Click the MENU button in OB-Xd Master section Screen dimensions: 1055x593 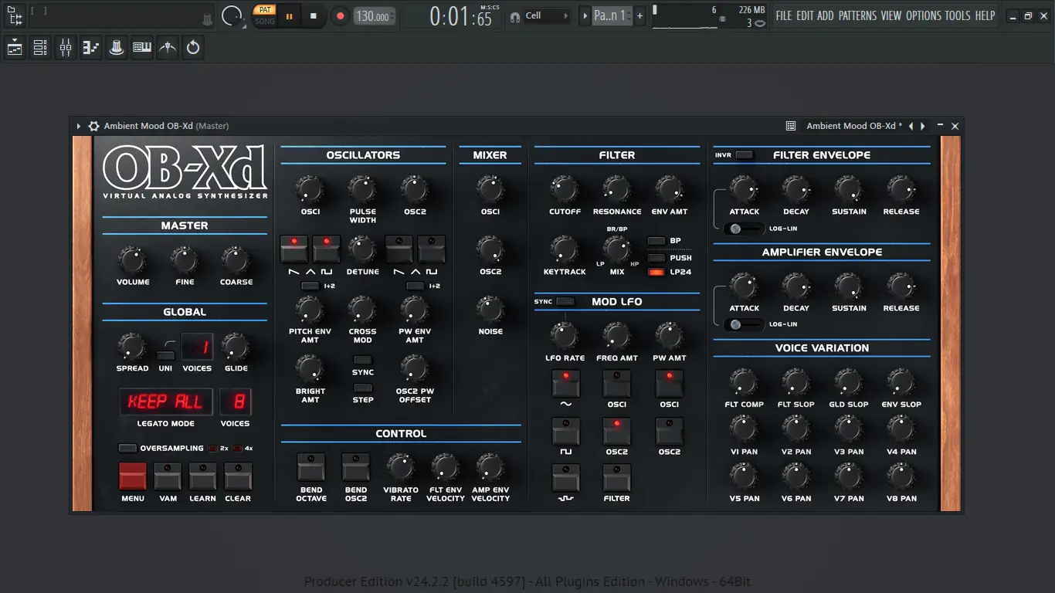pyautogui.click(x=132, y=476)
